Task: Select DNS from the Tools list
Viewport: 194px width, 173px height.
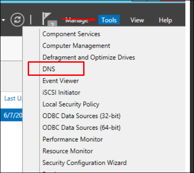Action: point(49,69)
